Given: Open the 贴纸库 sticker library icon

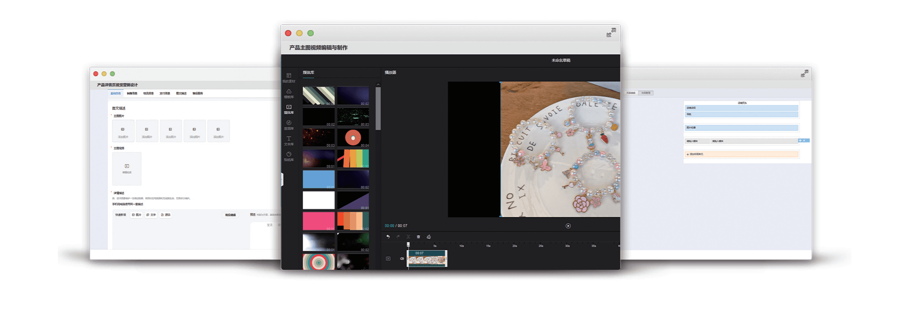Looking at the screenshot, I should click(x=288, y=156).
